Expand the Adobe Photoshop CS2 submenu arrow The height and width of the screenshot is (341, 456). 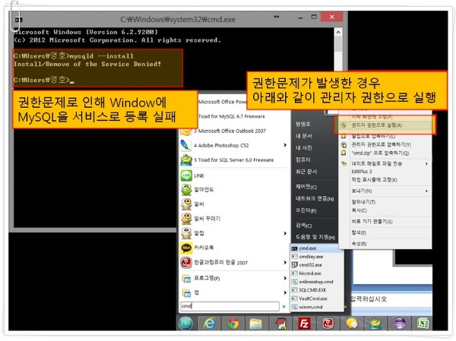tap(285, 145)
